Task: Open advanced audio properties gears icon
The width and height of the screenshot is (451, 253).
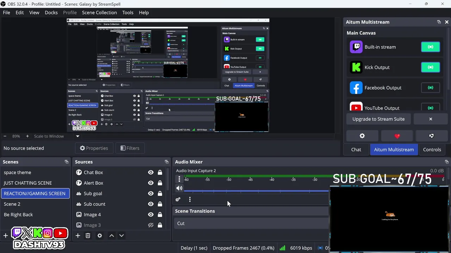Action: pyautogui.click(x=178, y=199)
